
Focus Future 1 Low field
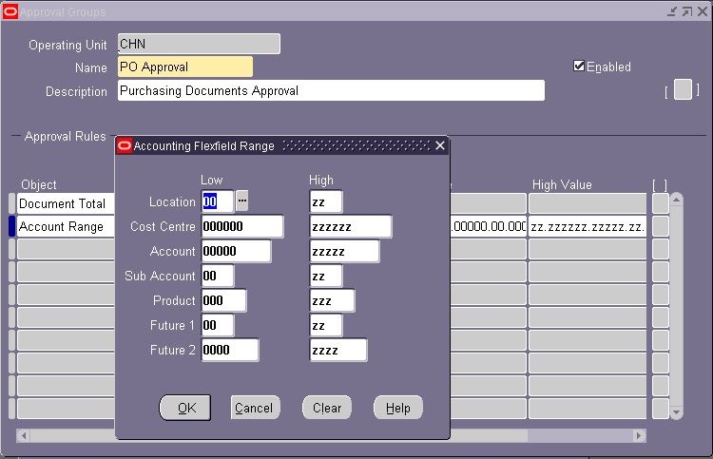point(218,325)
